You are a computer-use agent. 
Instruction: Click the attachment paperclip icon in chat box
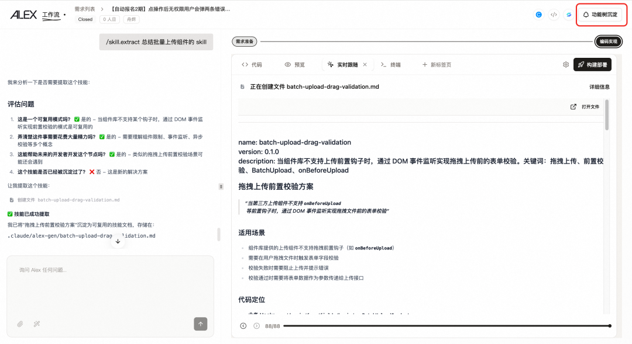pos(19,323)
